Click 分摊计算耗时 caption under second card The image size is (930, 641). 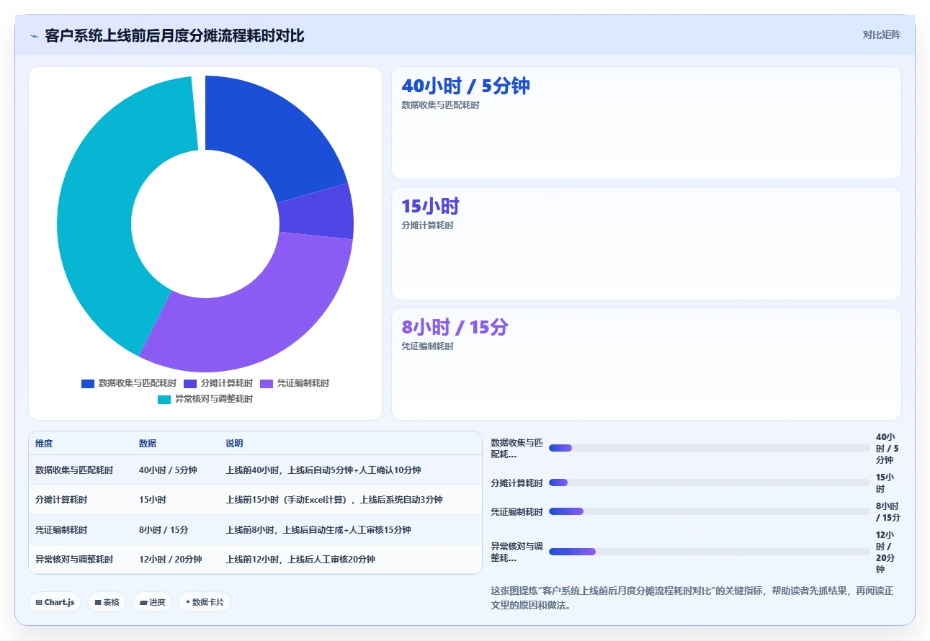[427, 225]
